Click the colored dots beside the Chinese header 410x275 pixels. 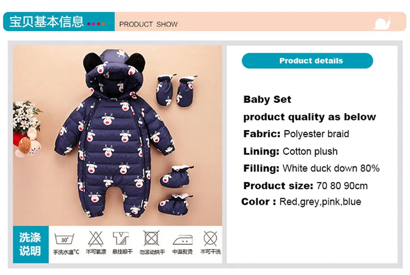tap(96, 24)
